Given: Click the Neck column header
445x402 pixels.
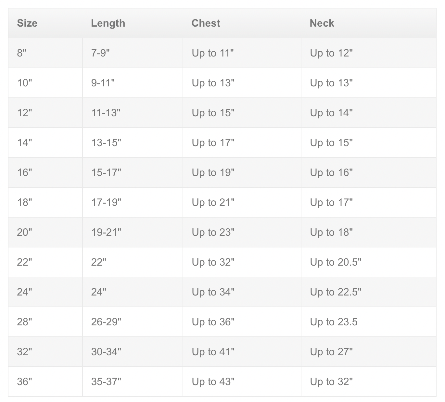Looking at the screenshot, I should point(369,23).
